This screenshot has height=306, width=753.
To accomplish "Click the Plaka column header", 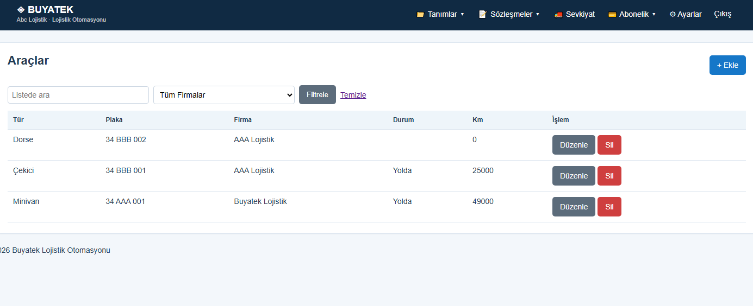I will point(114,120).
